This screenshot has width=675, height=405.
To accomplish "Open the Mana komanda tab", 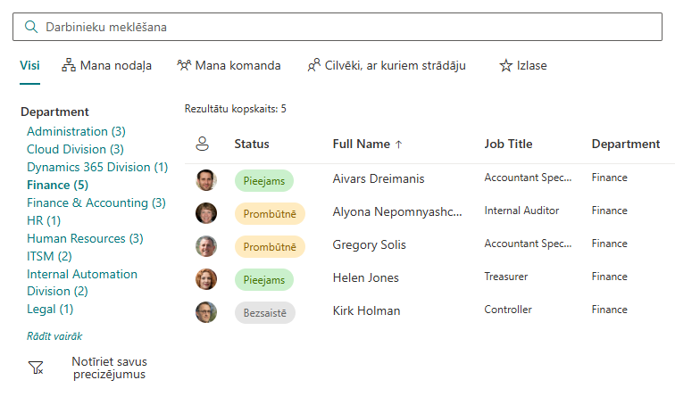I will (229, 65).
